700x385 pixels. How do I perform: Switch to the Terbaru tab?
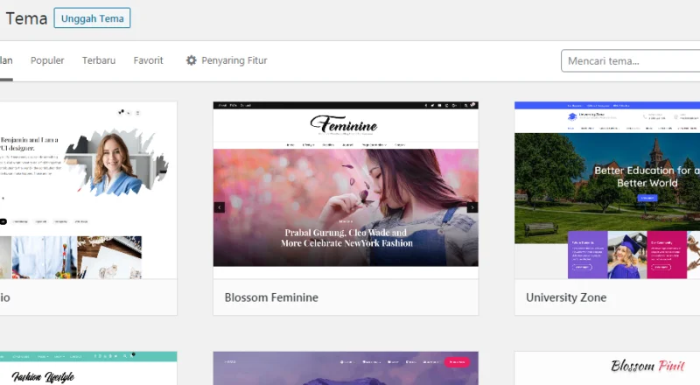pyautogui.click(x=99, y=60)
